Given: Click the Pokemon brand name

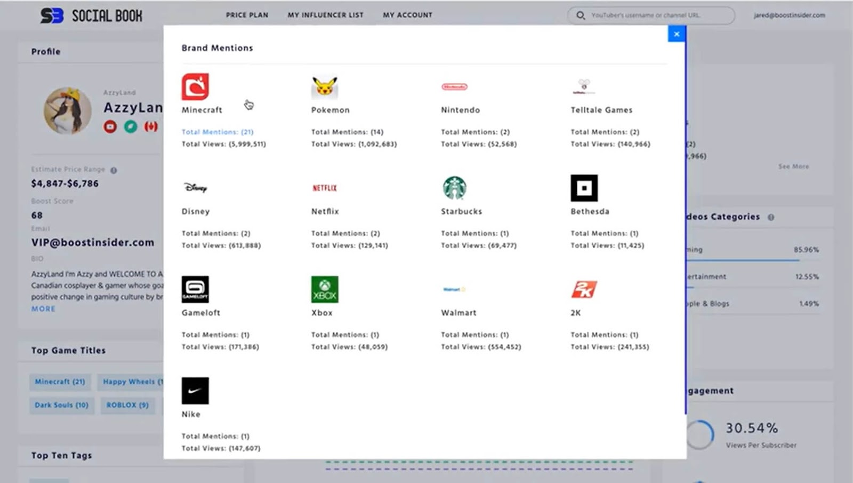Looking at the screenshot, I should point(331,110).
